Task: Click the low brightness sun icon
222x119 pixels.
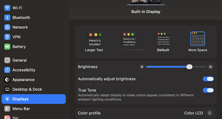Action: tap(142, 67)
